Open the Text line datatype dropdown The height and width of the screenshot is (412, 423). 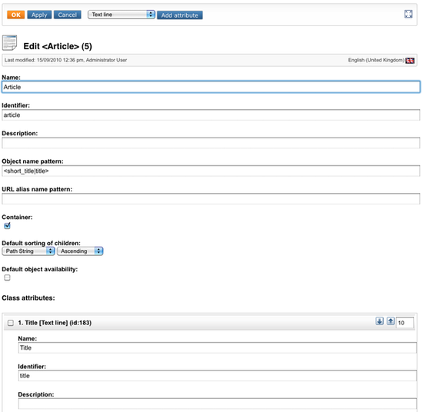(x=121, y=15)
